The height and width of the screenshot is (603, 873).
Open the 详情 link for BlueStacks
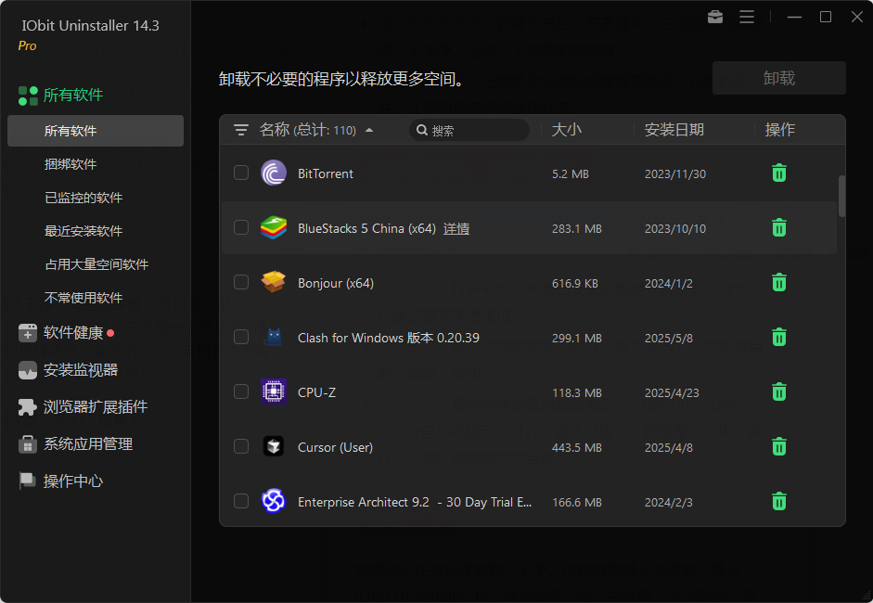pyautogui.click(x=456, y=229)
